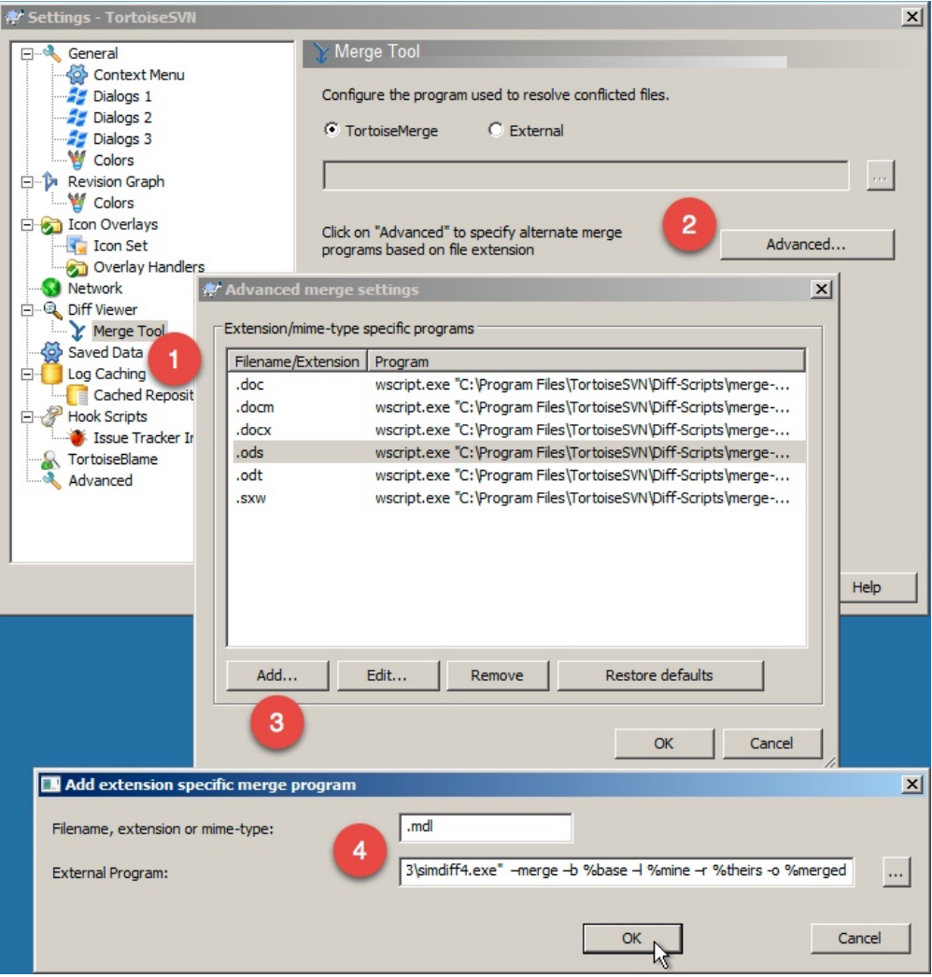The height and width of the screenshot is (977, 932).
Task: Click the merge tool path field
Action: (586, 176)
